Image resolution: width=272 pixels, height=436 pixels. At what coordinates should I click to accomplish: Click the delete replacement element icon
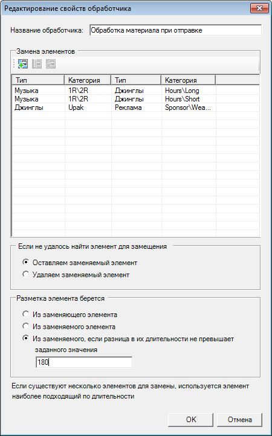[x=51, y=64]
